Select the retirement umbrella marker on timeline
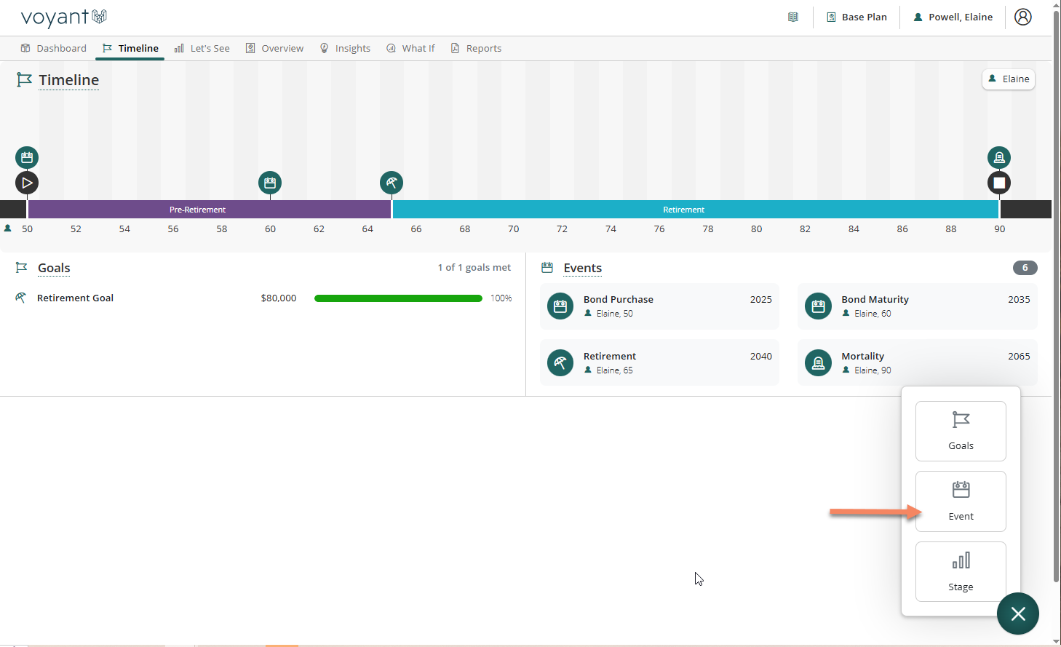This screenshot has height=647, width=1061. click(x=392, y=183)
